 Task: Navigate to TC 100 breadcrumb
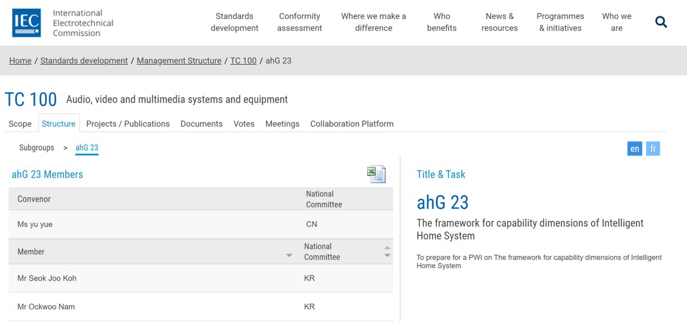coord(243,61)
